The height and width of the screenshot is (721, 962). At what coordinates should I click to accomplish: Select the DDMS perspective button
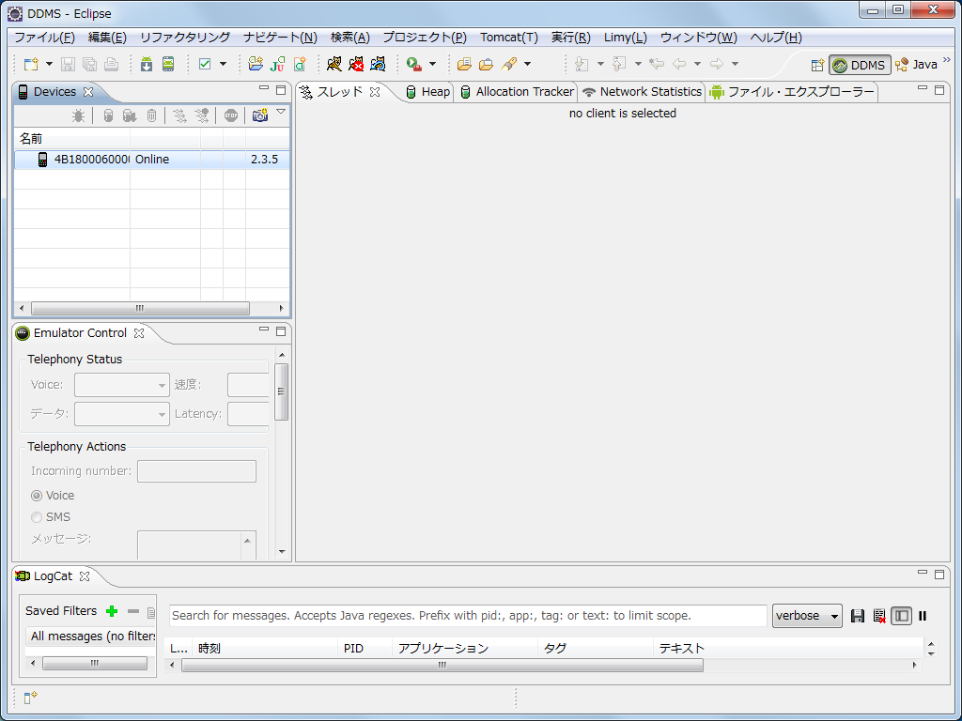860,65
